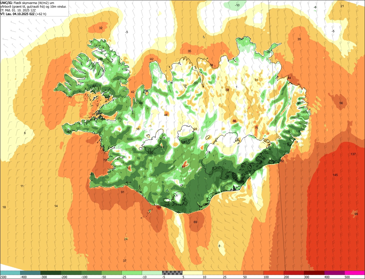Screen dimensions: 365x279
Task: Click the value 38 in north-central Iceland
Action: (x=227, y=90)
